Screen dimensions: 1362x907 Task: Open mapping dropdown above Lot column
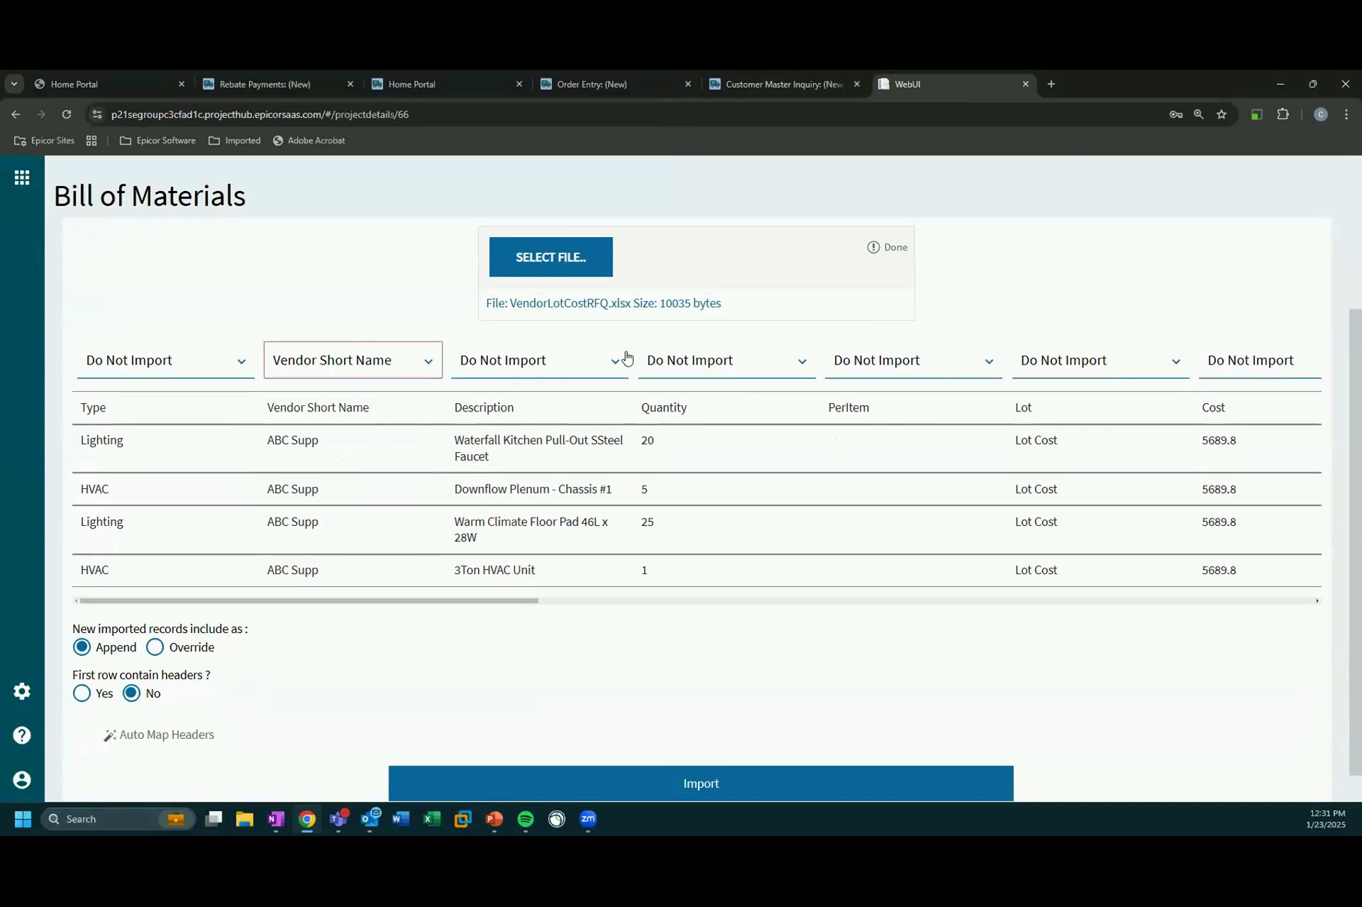tap(1101, 361)
